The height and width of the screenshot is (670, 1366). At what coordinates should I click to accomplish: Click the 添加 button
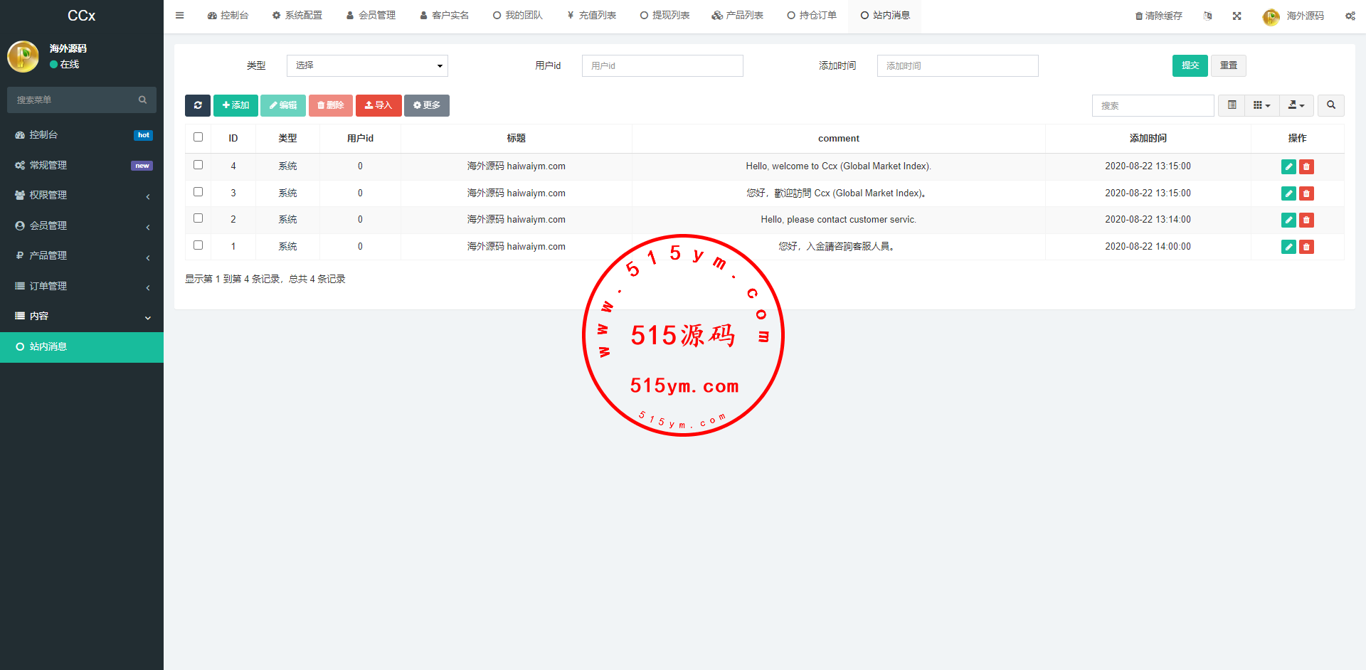coord(235,105)
